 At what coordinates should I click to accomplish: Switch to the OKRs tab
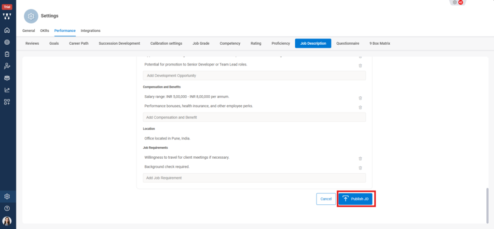coord(45,31)
